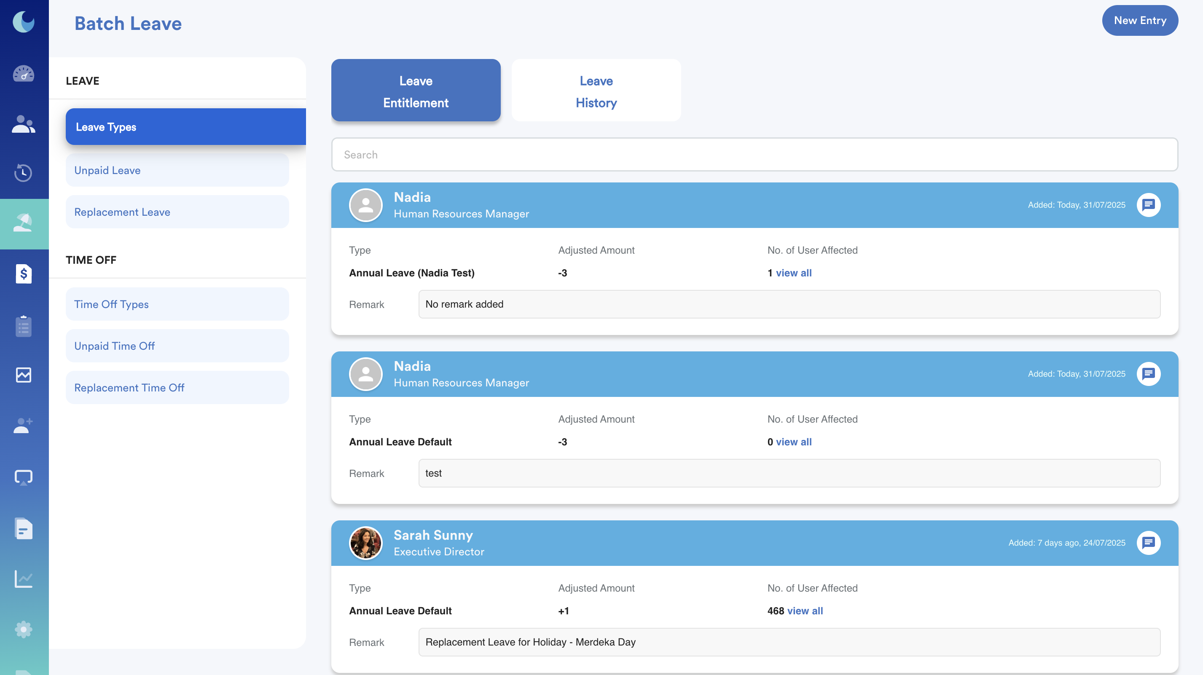Open the clipboard checklist sidebar icon
1203x675 pixels.
23,326
